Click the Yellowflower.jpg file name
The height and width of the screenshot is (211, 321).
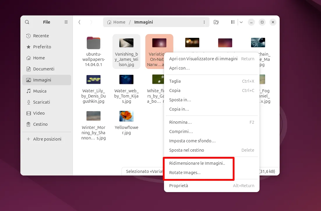126,130
